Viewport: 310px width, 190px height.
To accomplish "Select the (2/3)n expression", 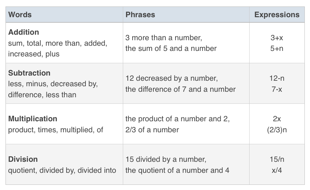I will pyautogui.click(x=277, y=130).
